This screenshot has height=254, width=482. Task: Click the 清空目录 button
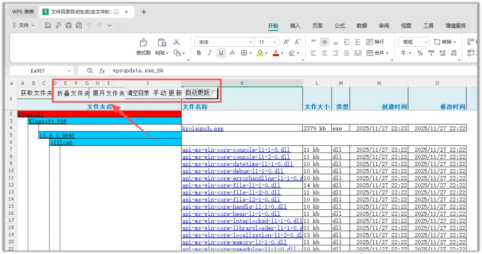138,93
